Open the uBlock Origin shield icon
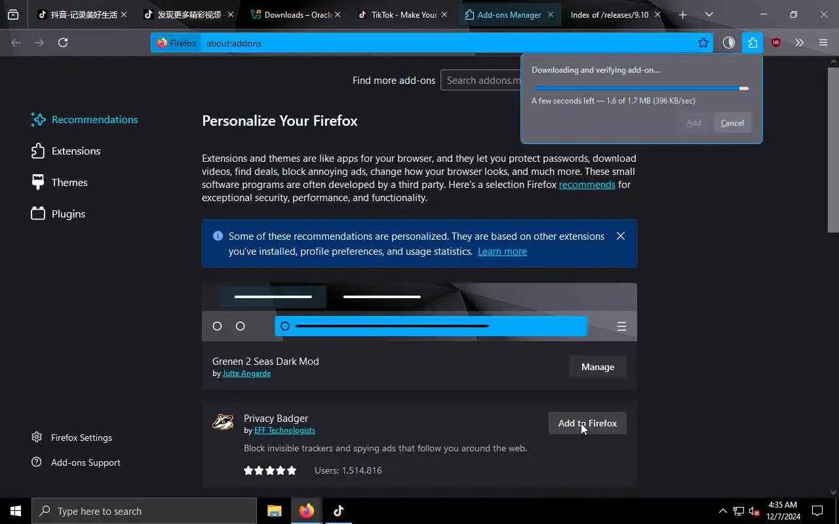 776,43
